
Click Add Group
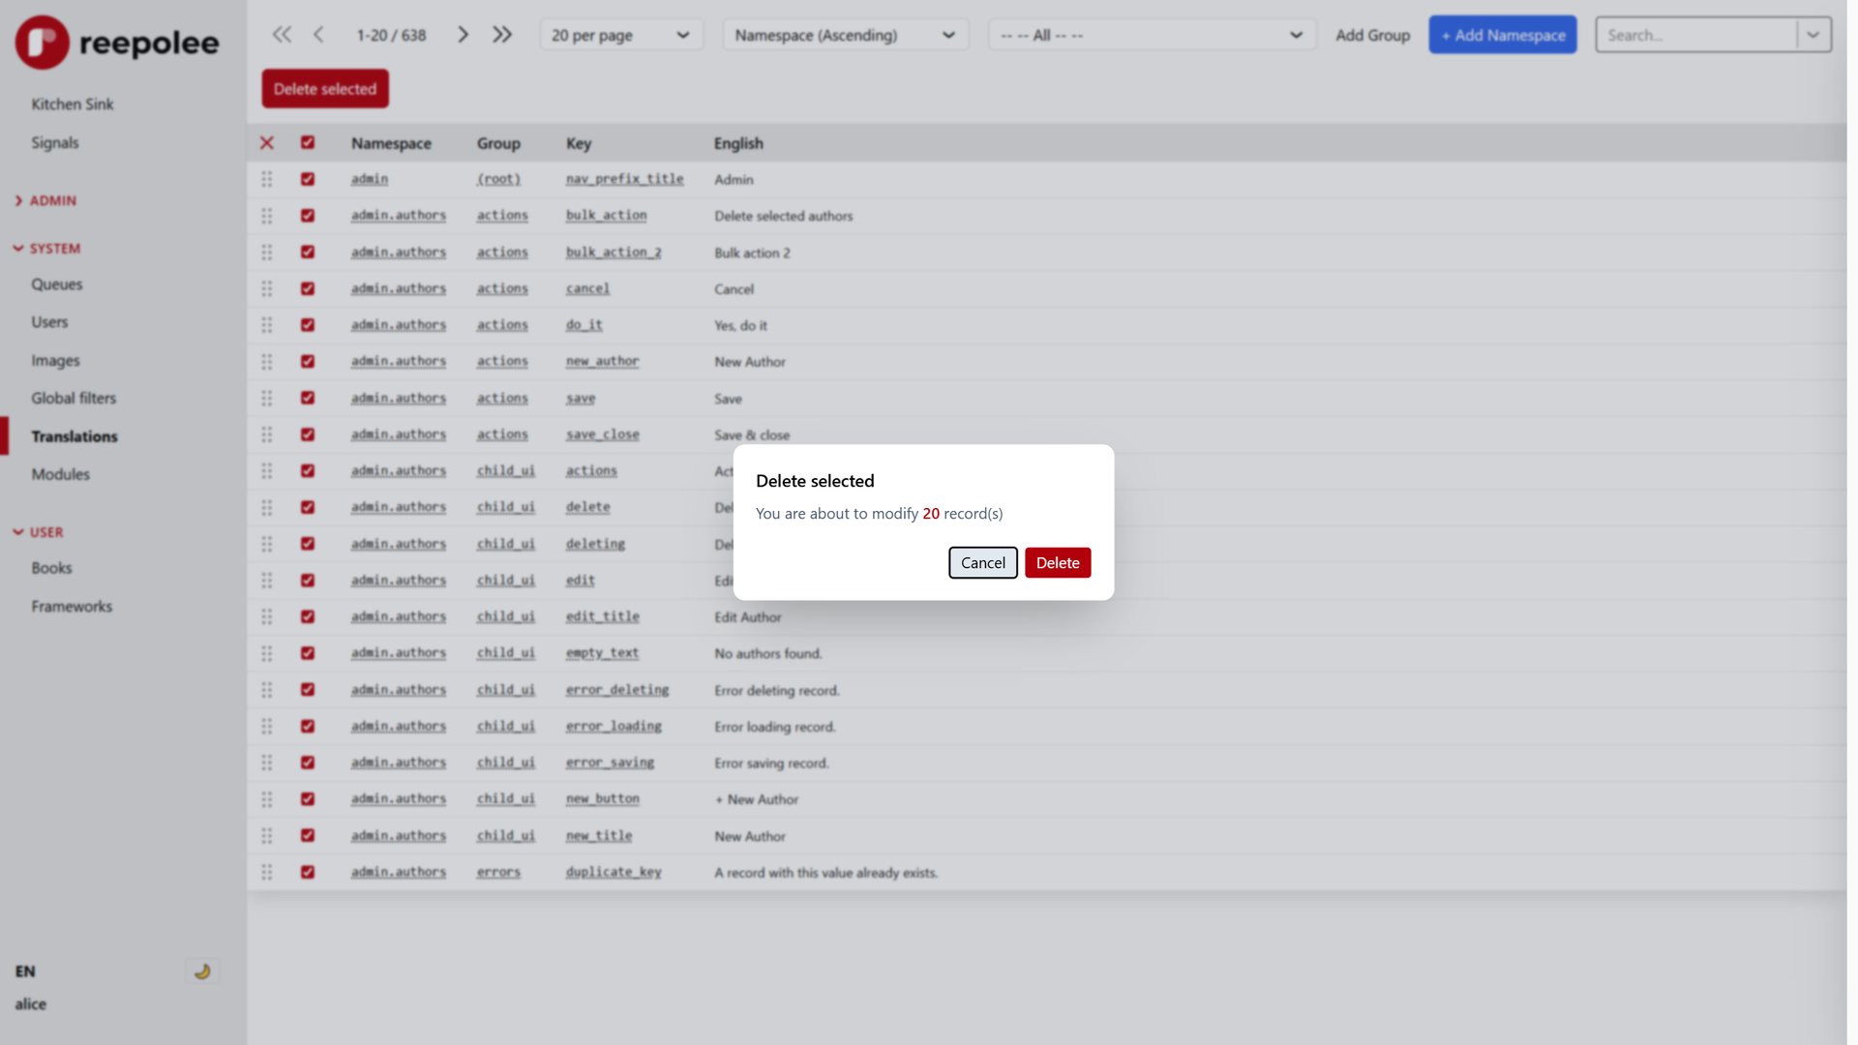pyautogui.click(x=1372, y=35)
